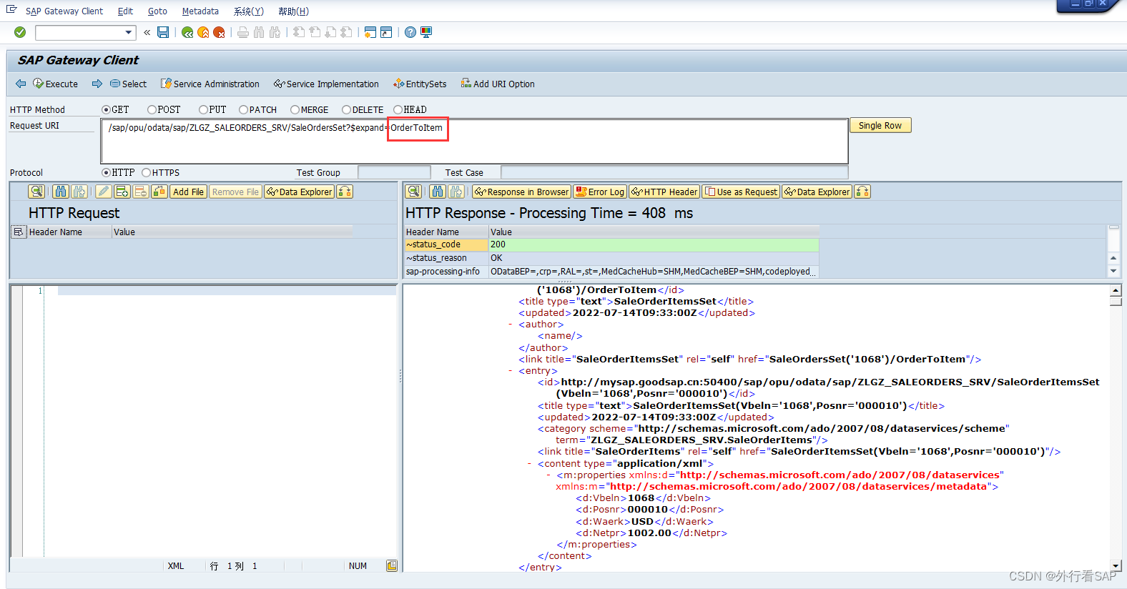The height and width of the screenshot is (589, 1127).
Task: Click the Find binoculars icon in HTTP Response toolbar
Action: pyautogui.click(x=438, y=192)
